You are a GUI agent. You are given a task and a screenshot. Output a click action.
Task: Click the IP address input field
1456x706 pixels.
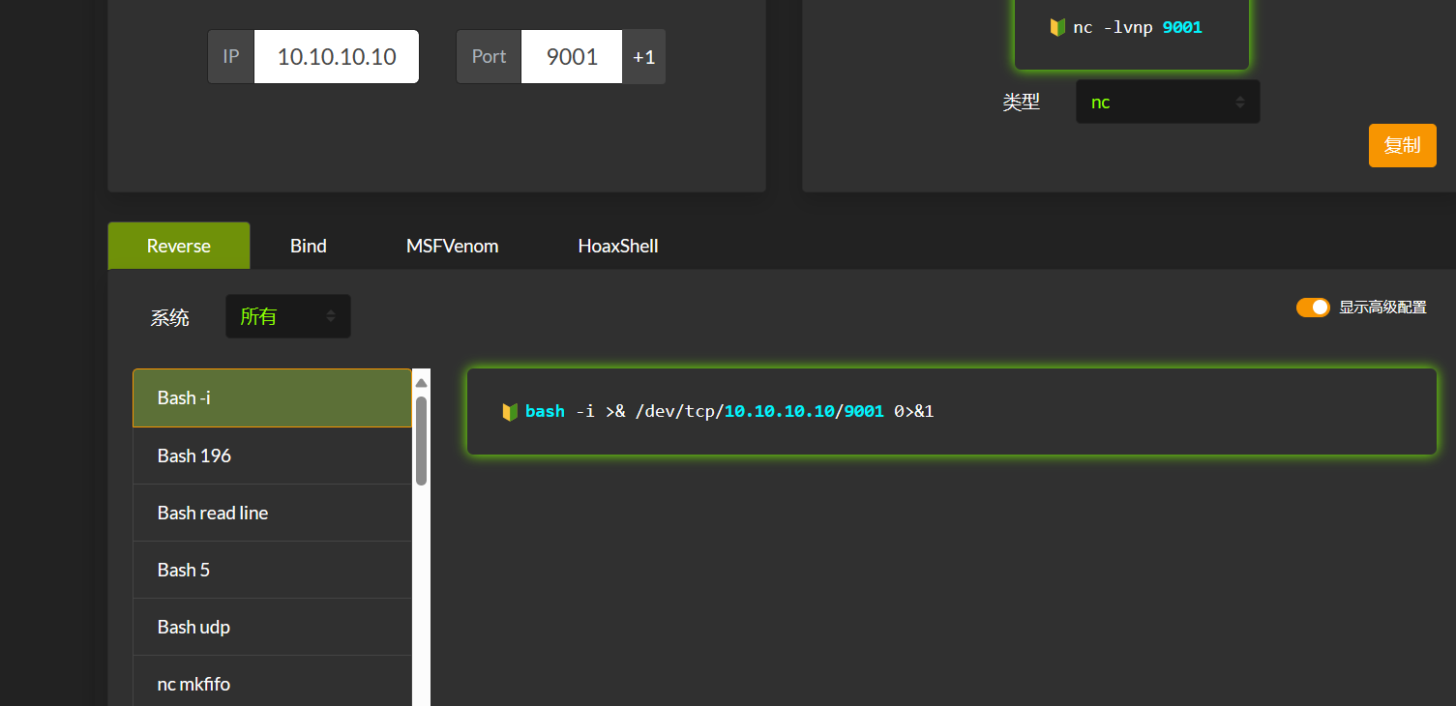(337, 57)
